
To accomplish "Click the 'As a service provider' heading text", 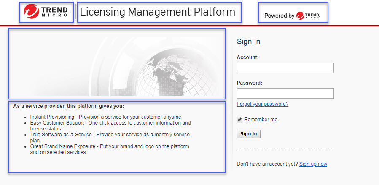I will (x=69, y=106).
